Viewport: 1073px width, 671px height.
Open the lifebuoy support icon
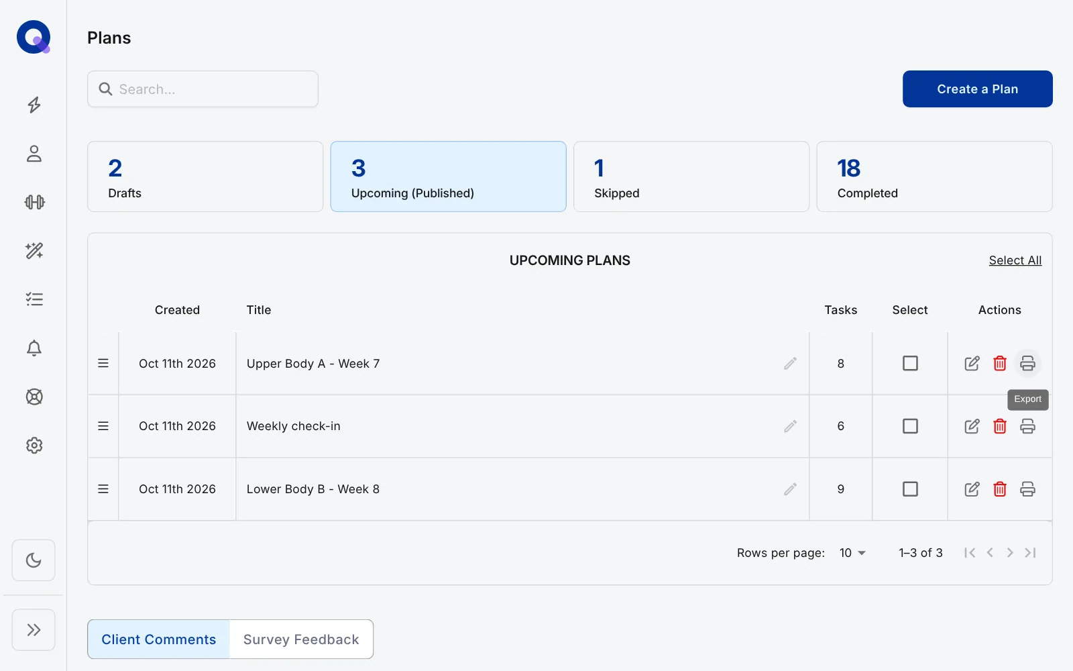[34, 397]
